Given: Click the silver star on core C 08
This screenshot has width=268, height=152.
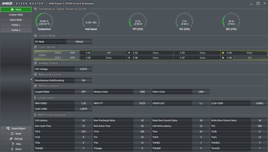Looking at the screenshot, I should (223, 58).
